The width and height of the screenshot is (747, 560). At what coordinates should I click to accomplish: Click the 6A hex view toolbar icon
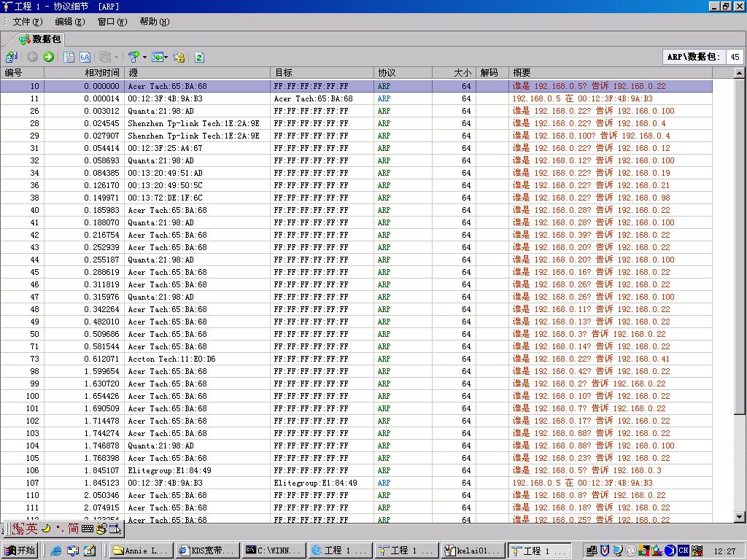pyautogui.click(x=85, y=57)
